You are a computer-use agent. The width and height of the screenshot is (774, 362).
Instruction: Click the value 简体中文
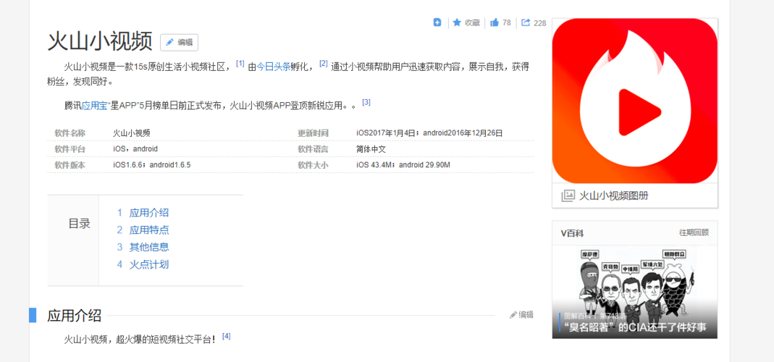(371, 149)
